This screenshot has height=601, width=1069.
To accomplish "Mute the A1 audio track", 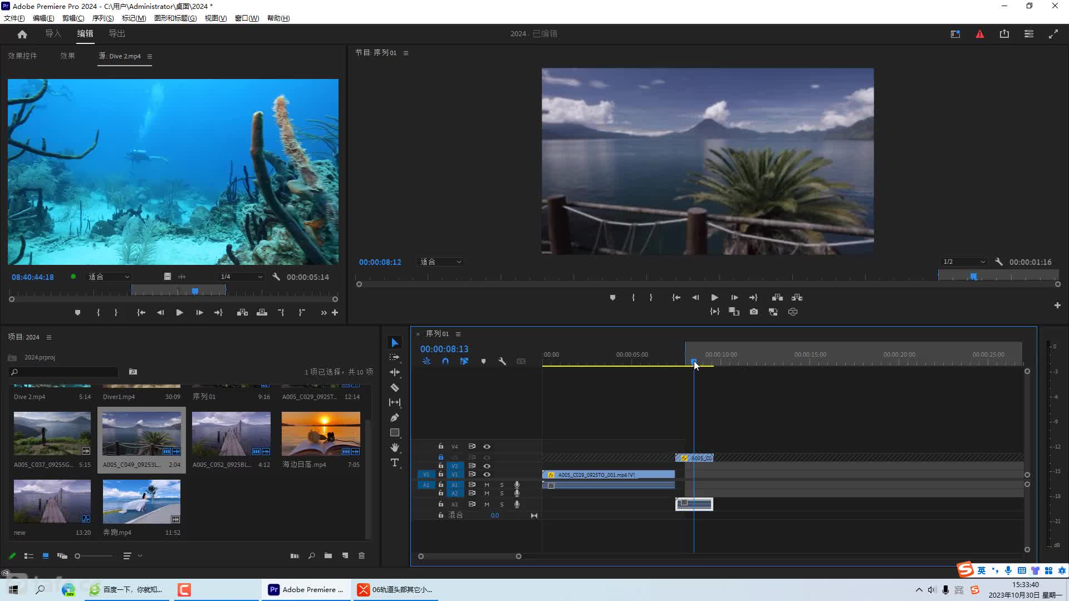I will tap(487, 485).
